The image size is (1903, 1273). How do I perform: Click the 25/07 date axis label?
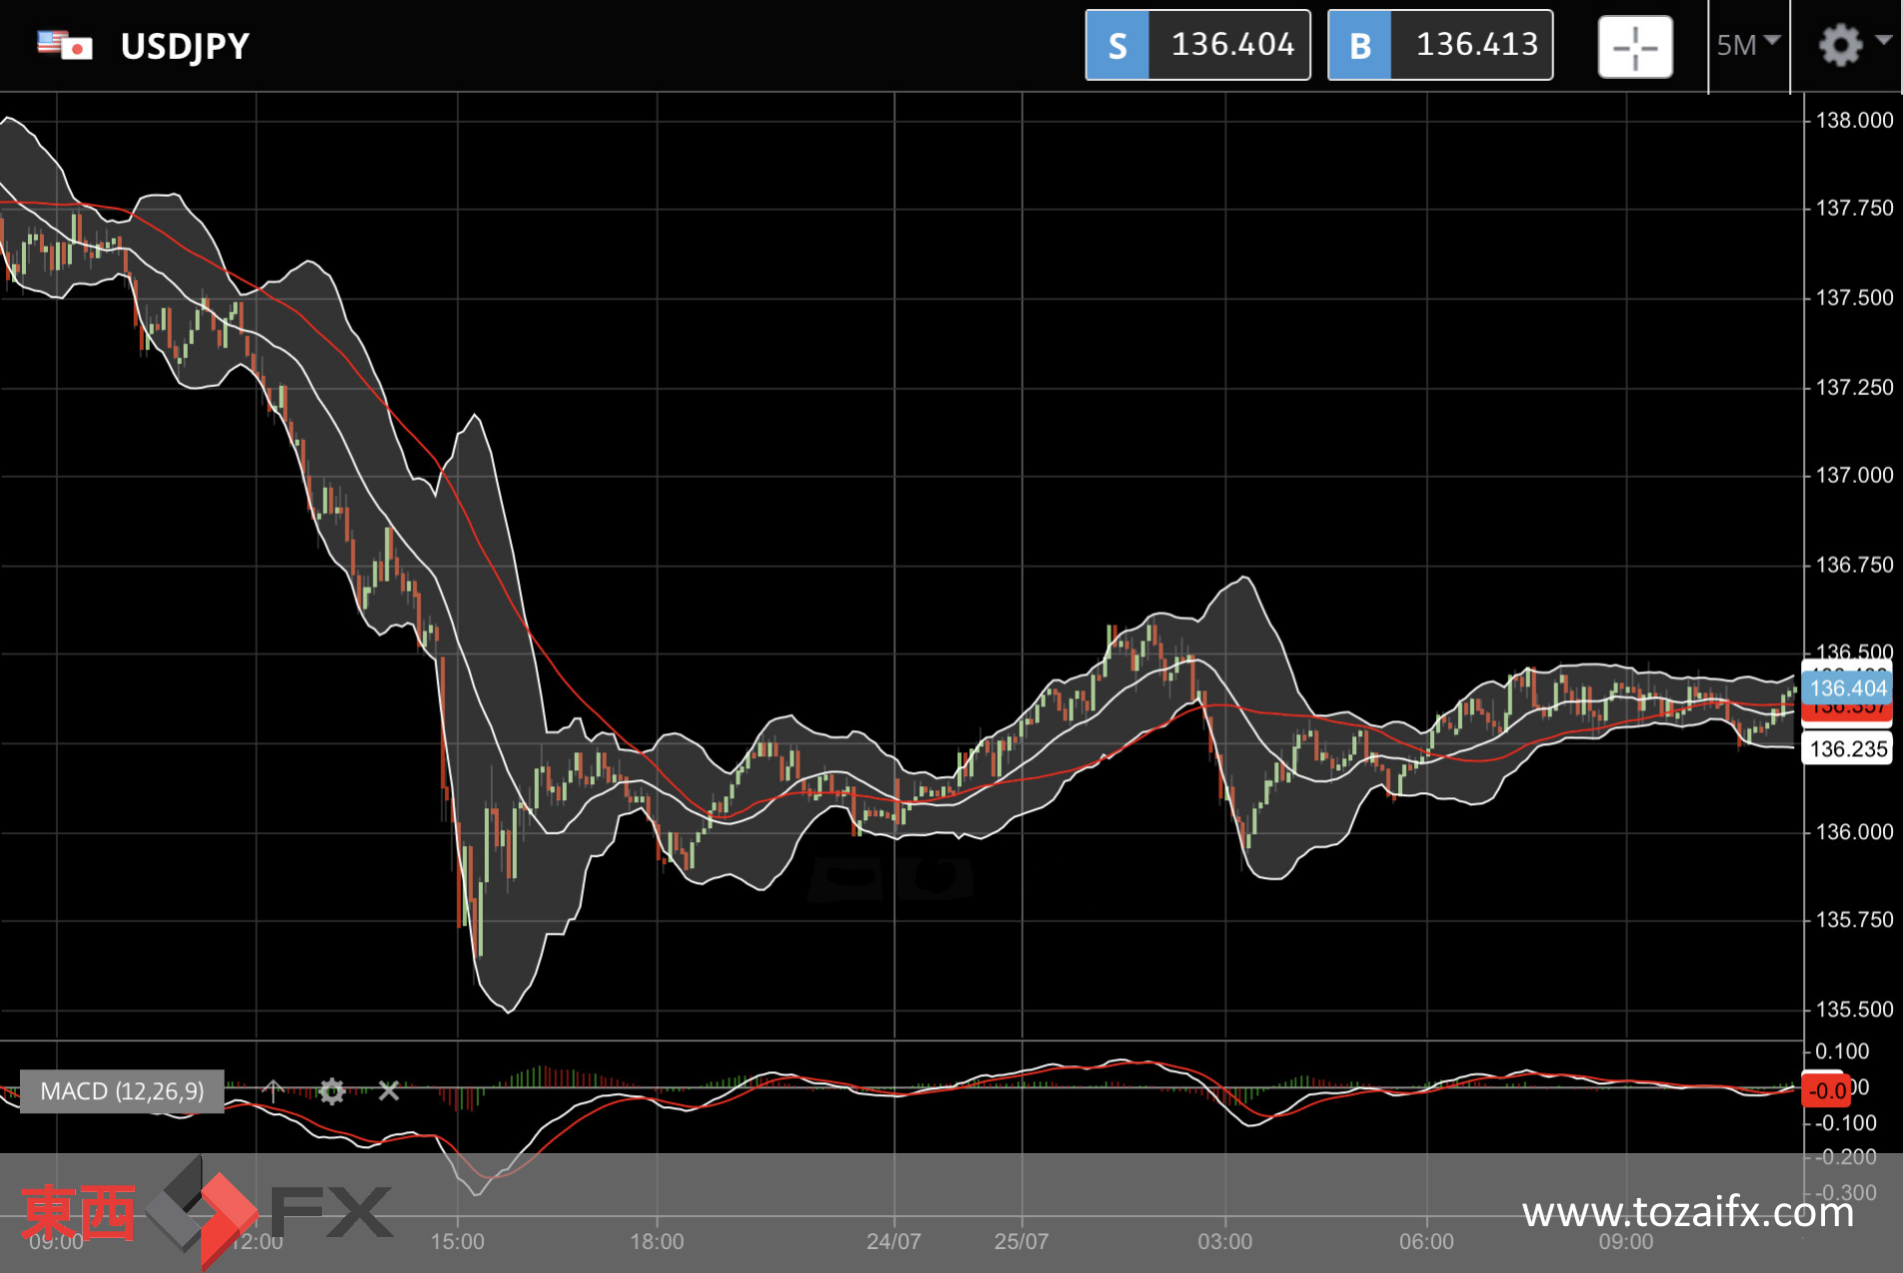tap(1021, 1241)
